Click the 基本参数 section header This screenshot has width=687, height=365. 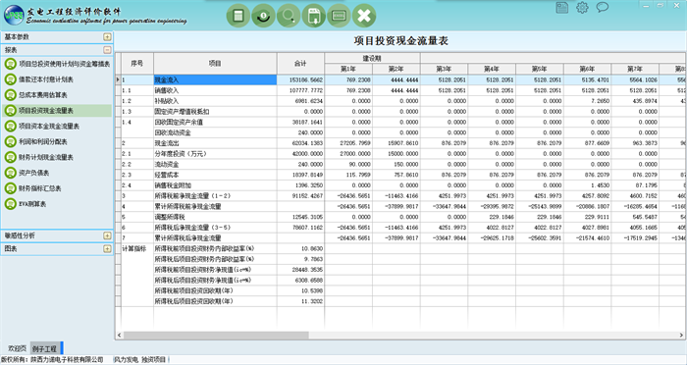point(57,37)
